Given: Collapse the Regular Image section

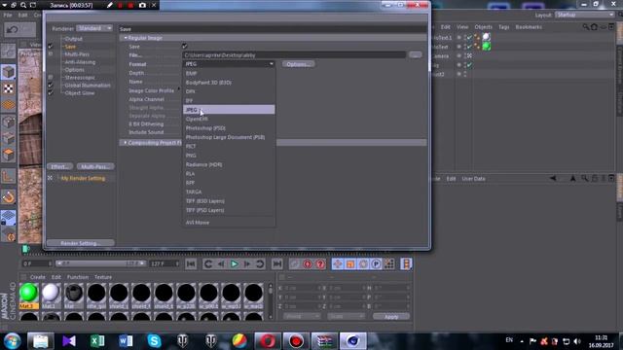Looking at the screenshot, I should coord(126,38).
